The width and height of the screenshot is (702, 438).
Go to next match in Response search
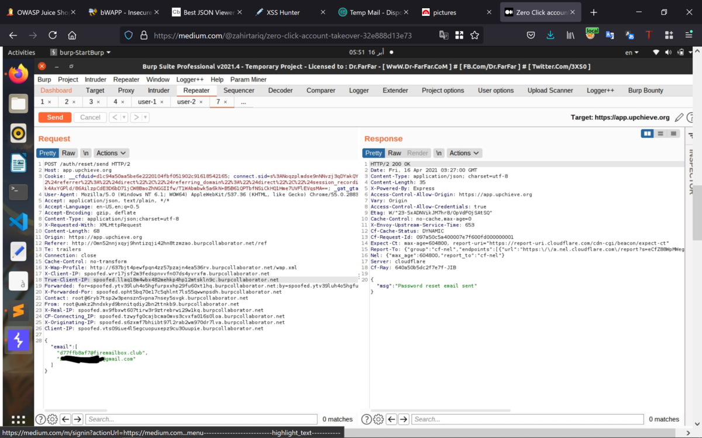(404, 419)
